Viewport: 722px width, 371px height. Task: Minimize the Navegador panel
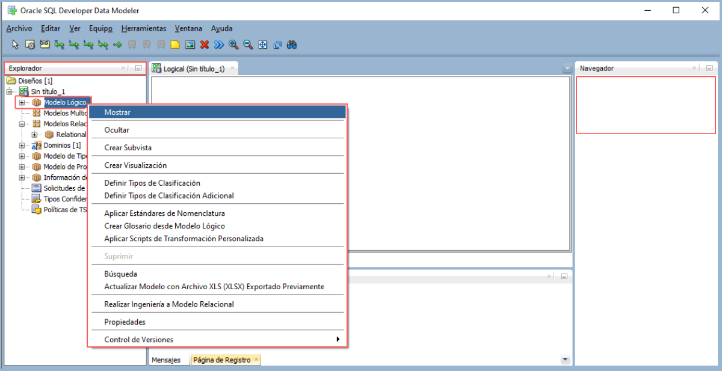(x=709, y=69)
